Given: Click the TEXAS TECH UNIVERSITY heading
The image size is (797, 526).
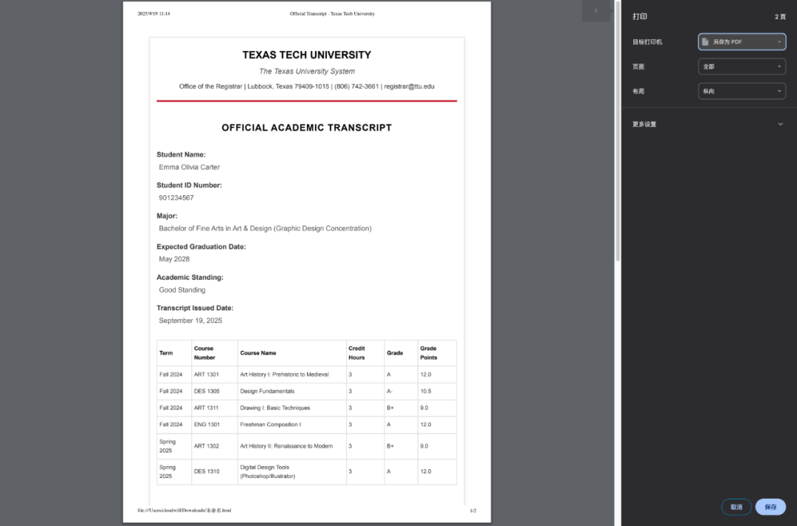Looking at the screenshot, I should pos(306,55).
